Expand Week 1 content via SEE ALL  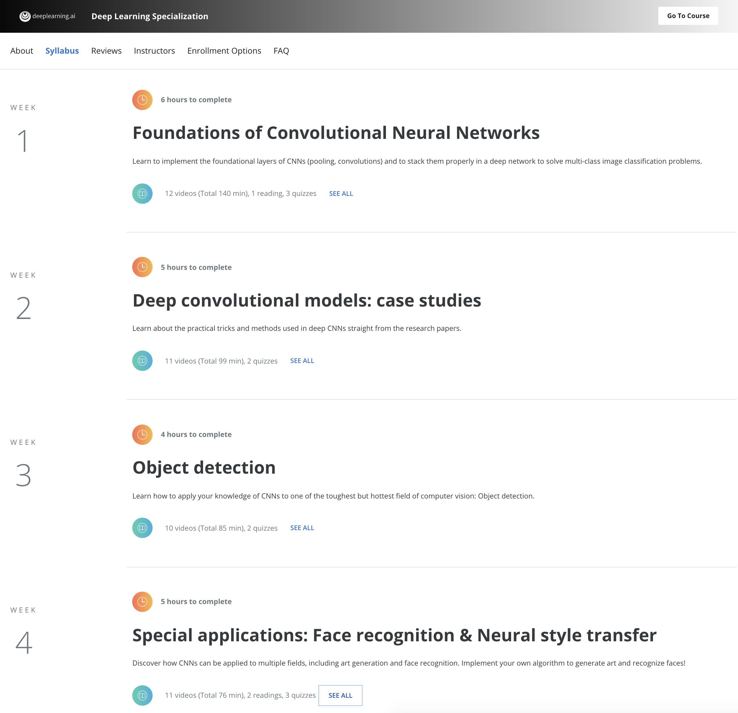pyautogui.click(x=341, y=193)
